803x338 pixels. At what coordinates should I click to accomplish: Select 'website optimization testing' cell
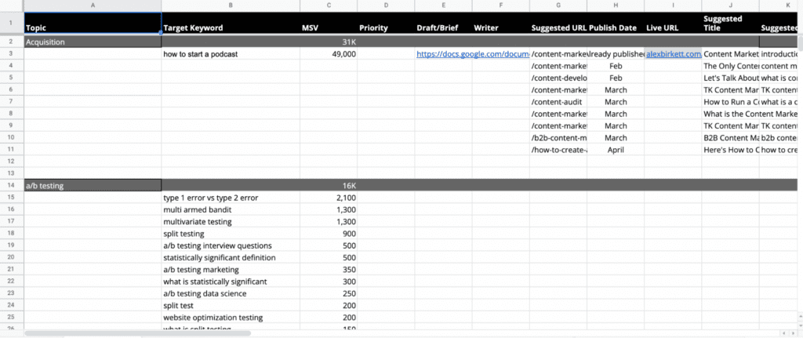(x=231, y=318)
